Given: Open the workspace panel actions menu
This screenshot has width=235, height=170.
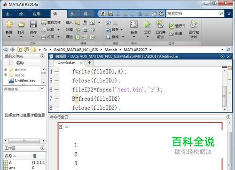Looking at the screenshot, I should 42,148.
